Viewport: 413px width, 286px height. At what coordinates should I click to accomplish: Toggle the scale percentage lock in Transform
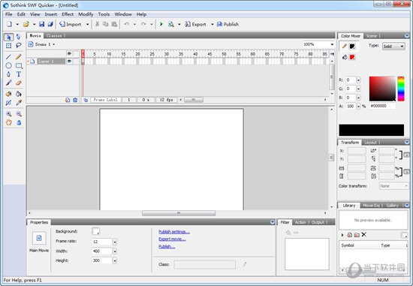click(x=407, y=172)
